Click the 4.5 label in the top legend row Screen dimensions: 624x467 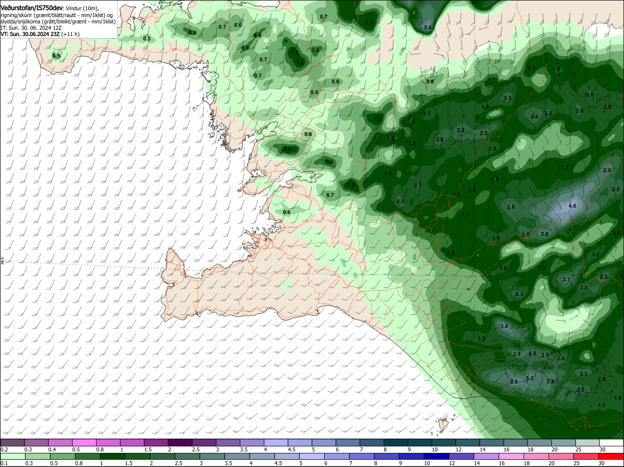[292, 449]
